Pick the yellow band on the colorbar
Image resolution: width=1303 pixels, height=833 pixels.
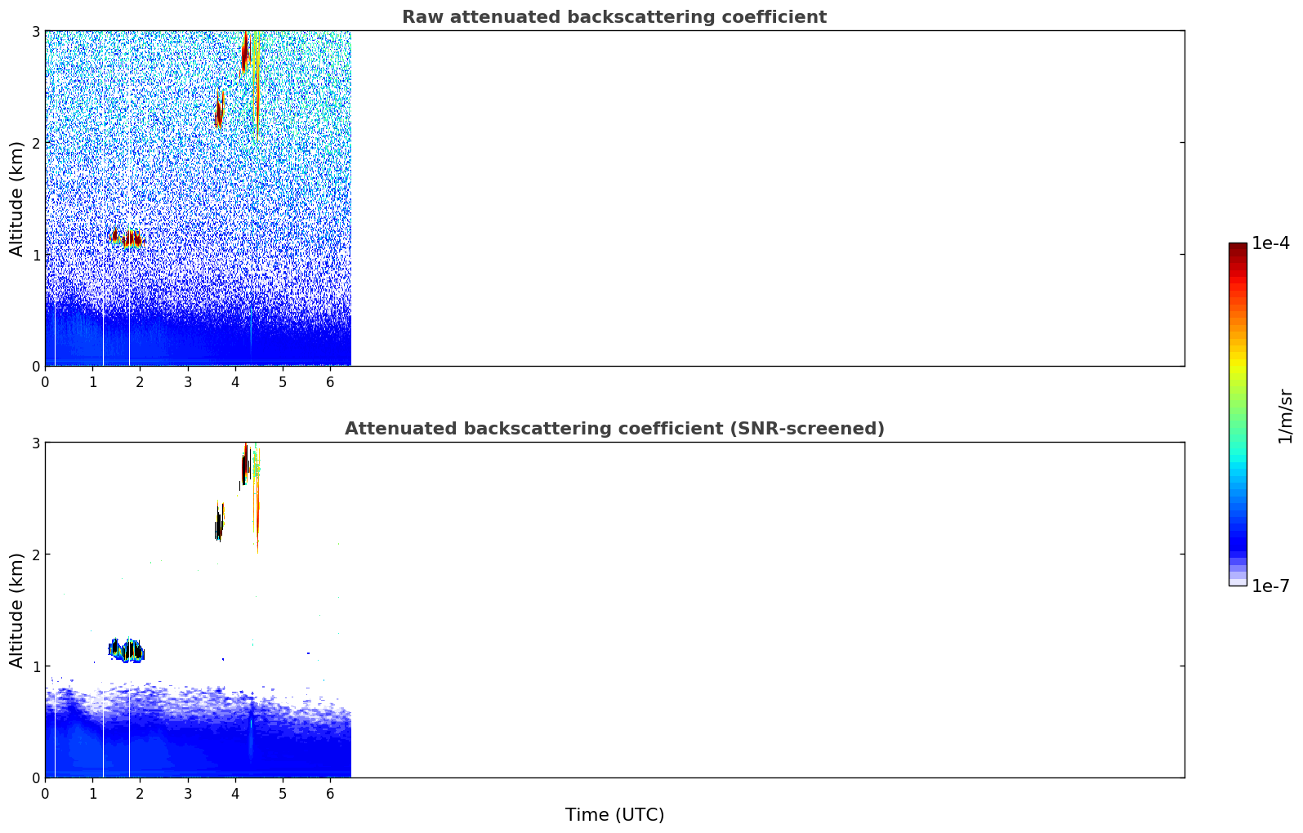pos(1237,359)
